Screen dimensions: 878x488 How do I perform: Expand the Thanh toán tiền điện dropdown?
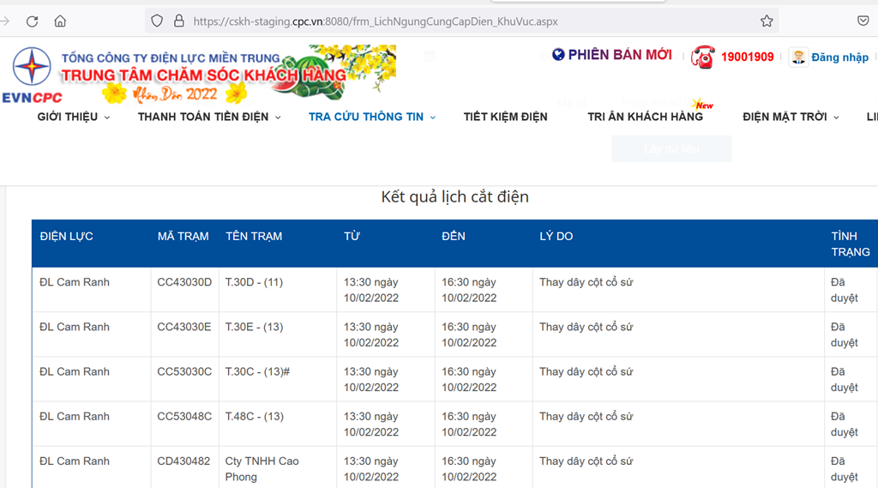coord(209,117)
